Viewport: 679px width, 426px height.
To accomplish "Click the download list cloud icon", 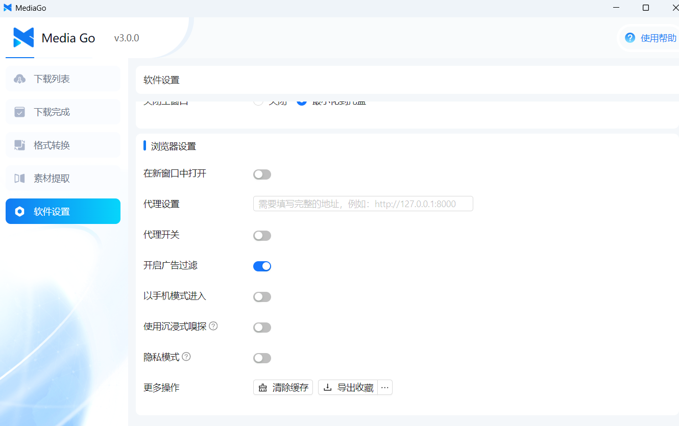I will [19, 79].
